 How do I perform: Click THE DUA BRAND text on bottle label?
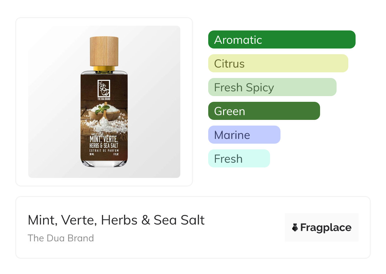coord(104,99)
